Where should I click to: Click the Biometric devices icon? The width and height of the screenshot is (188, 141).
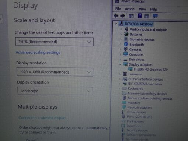[126, 39]
